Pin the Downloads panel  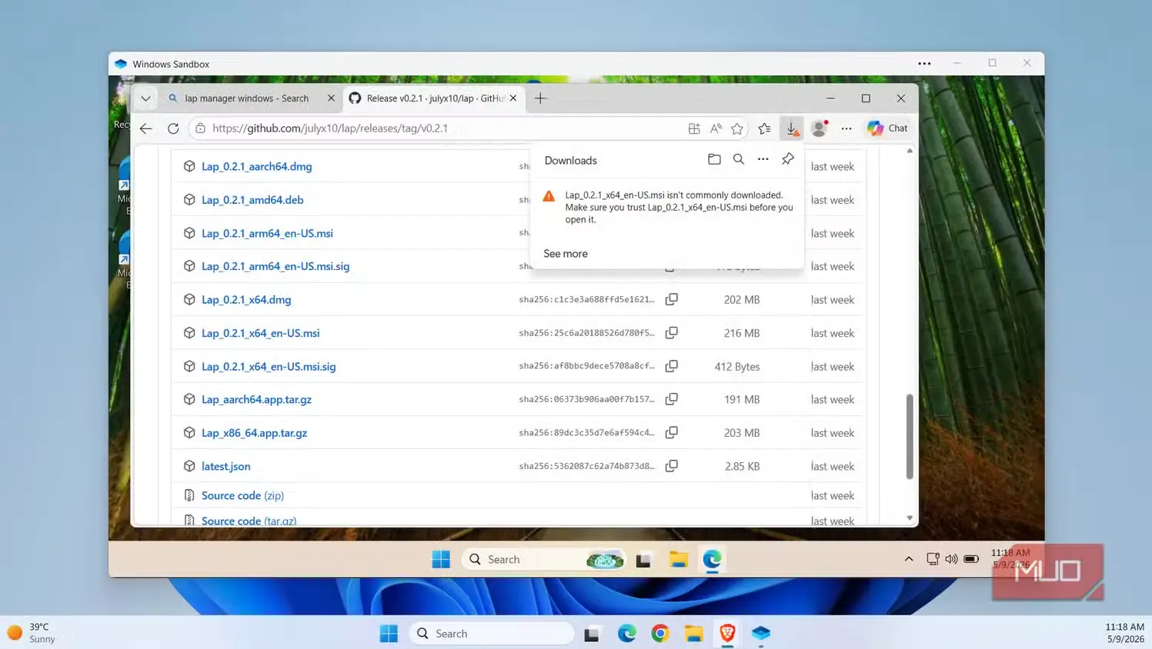pyautogui.click(x=787, y=159)
